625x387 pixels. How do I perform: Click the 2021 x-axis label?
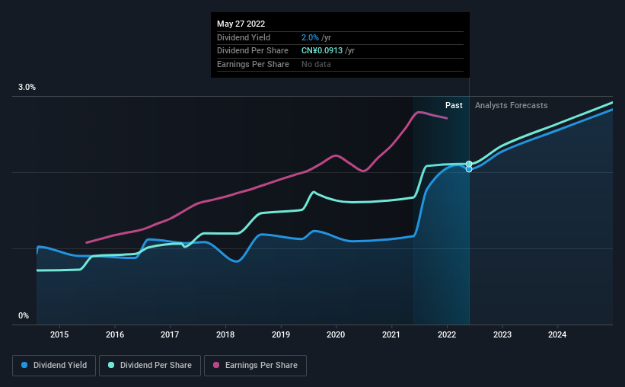point(391,334)
